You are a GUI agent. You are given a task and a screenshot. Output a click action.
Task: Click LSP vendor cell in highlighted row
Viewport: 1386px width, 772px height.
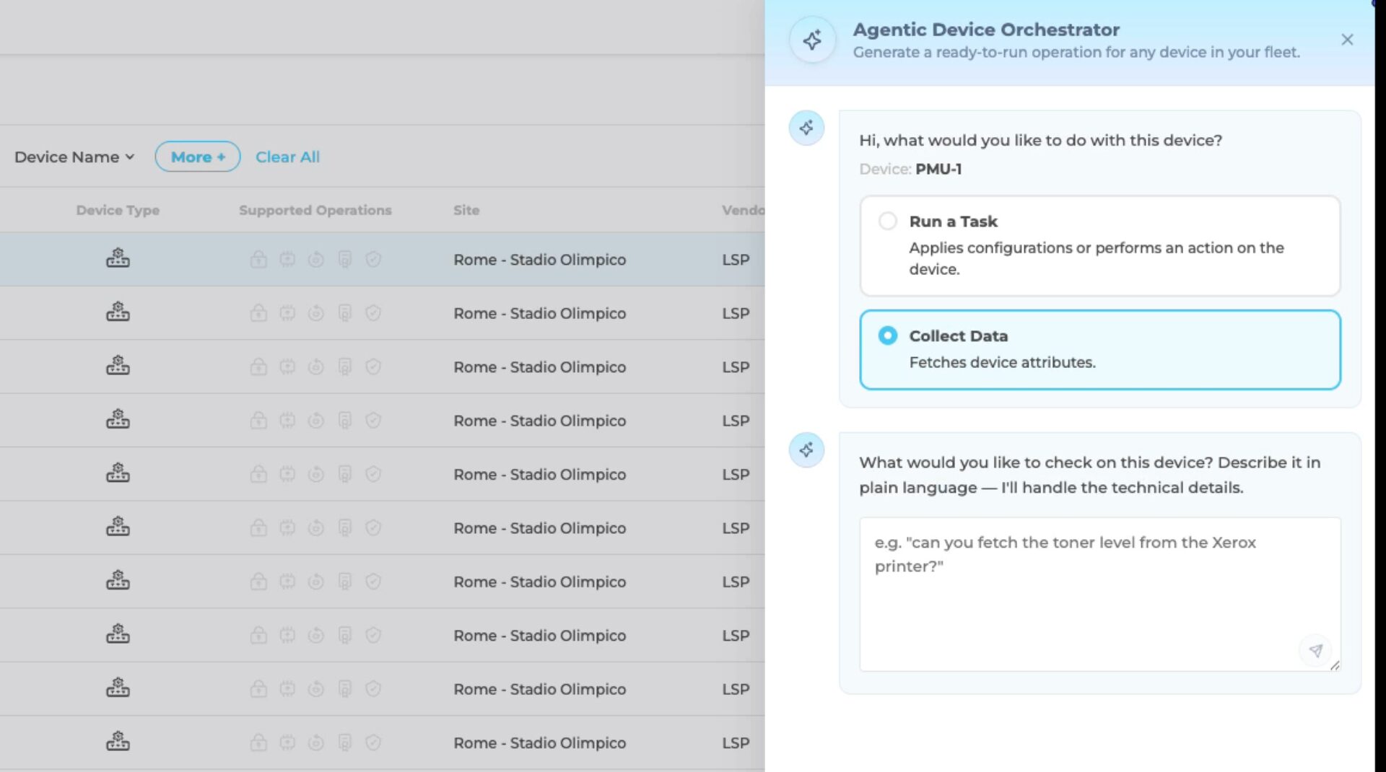tap(736, 260)
